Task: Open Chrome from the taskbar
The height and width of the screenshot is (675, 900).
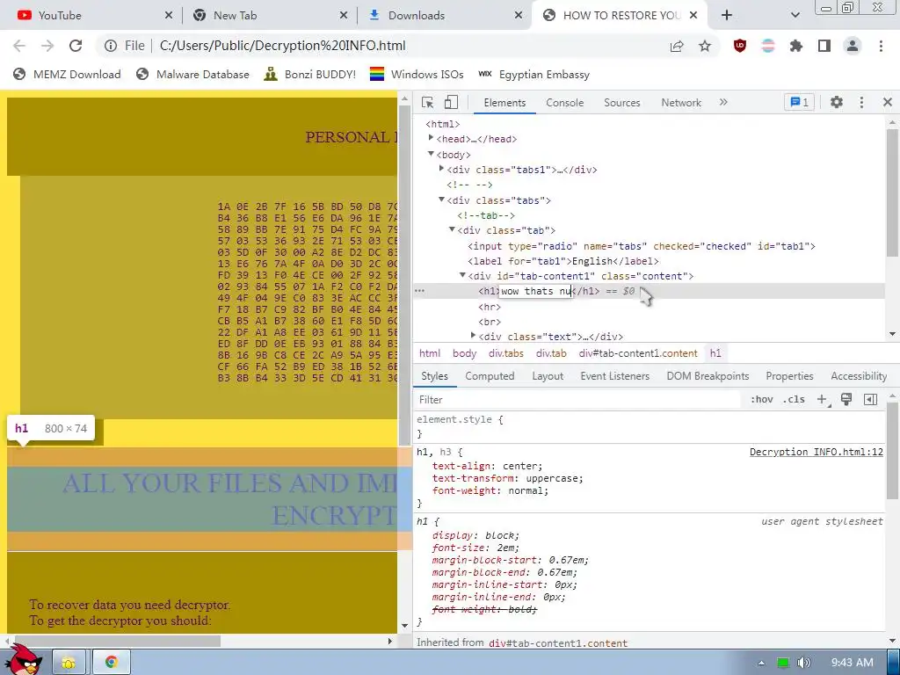Action: (112, 662)
